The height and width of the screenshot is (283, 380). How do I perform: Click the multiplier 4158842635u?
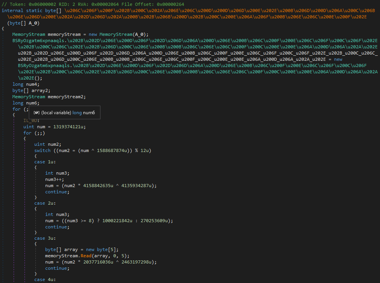pos(98,186)
